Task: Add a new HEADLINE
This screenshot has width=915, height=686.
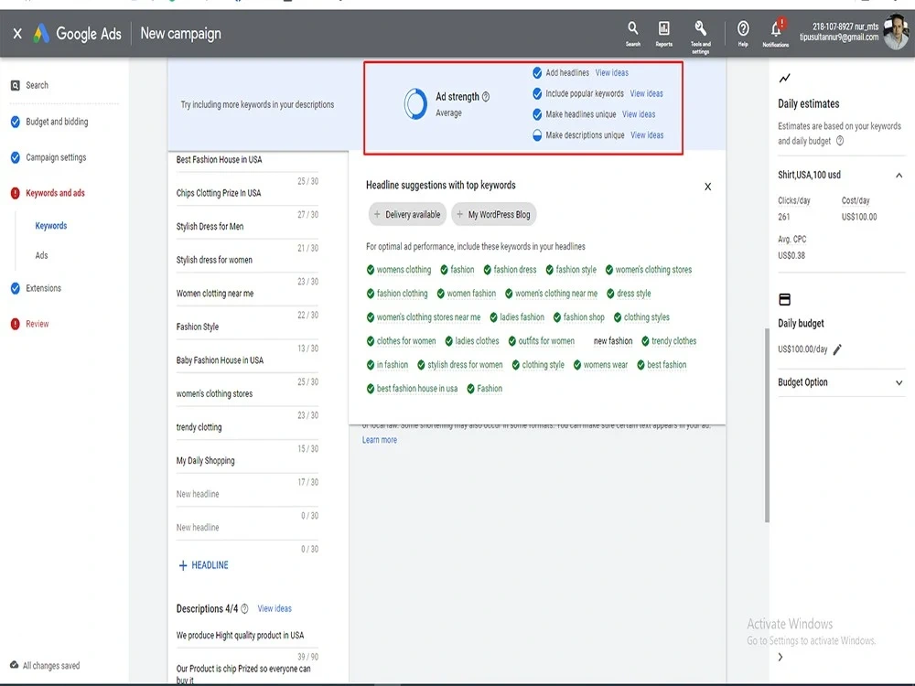Action: (204, 565)
